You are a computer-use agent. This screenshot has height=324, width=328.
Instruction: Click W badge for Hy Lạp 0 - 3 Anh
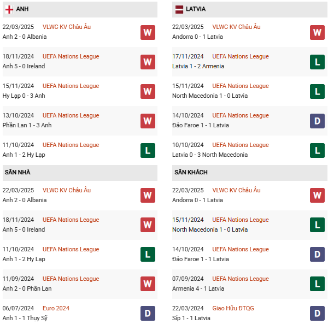point(148,92)
